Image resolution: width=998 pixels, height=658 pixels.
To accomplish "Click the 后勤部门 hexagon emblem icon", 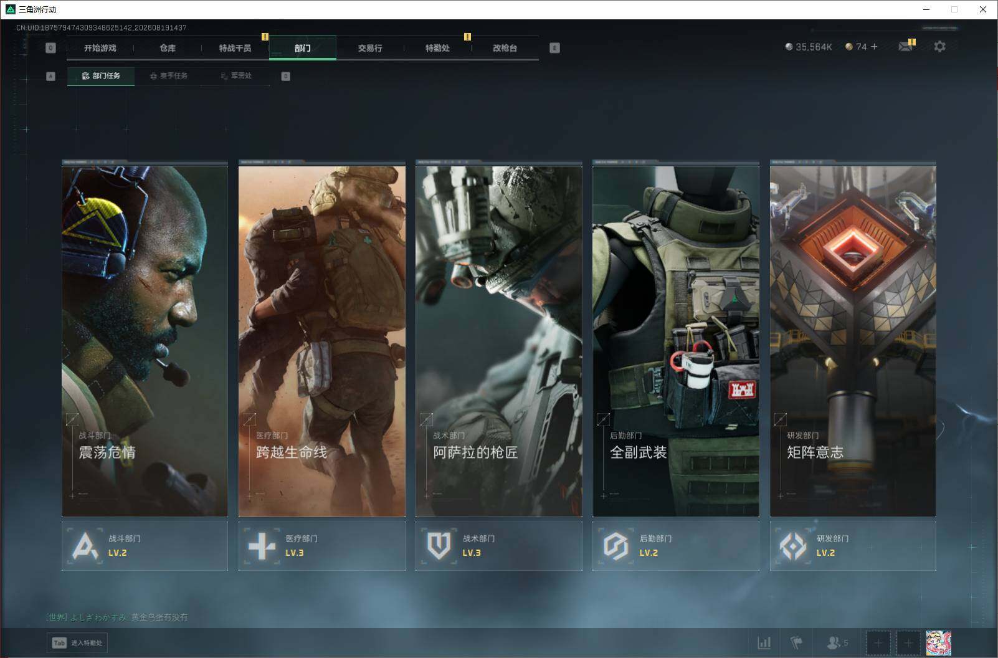I will coord(615,546).
